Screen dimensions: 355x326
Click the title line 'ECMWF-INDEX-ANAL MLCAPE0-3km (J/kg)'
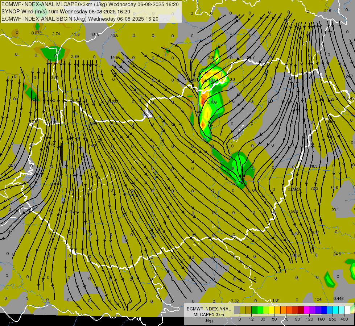click(x=54, y=4)
